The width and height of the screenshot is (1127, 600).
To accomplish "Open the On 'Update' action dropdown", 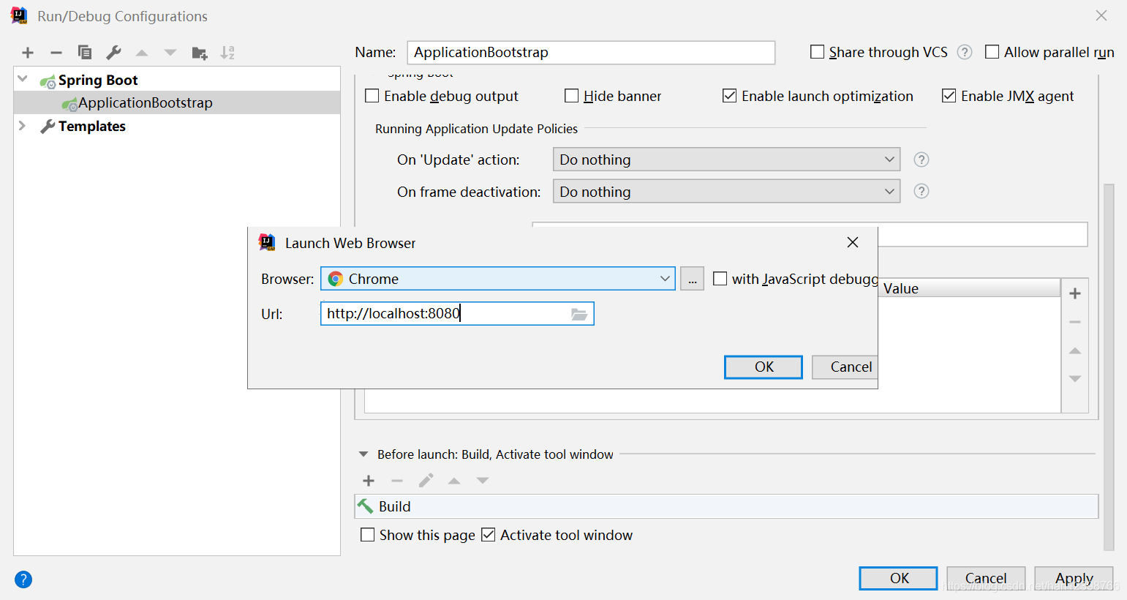I will (x=726, y=160).
